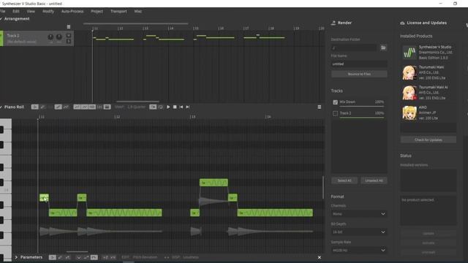Click the Track 1 pan knob
This screenshot has height=263, width=468.
(x=59, y=37)
